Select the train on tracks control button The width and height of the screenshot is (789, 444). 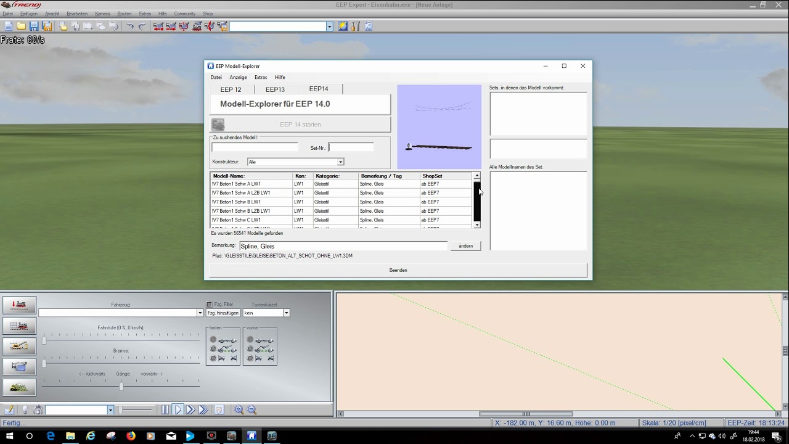[19, 326]
